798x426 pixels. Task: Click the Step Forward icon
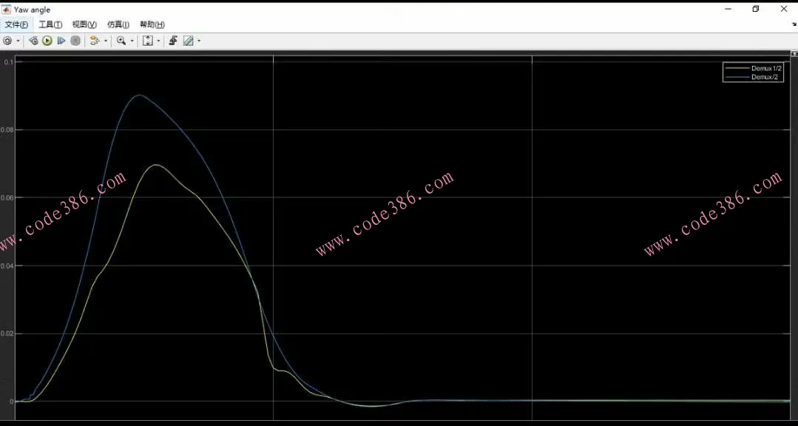coord(61,41)
